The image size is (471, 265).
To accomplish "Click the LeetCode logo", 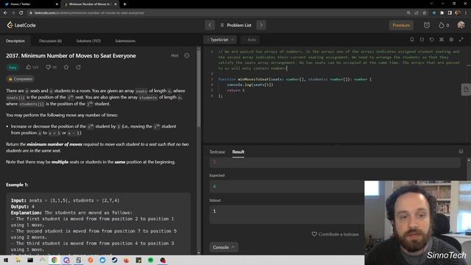I will point(21,25).
